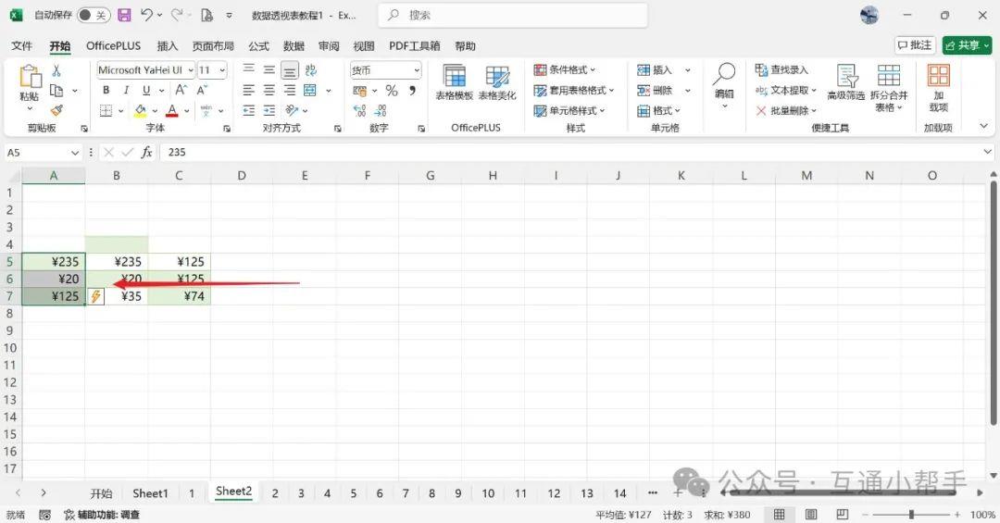Expand 文本提取 text extract dropdown

(x=786, y=90)
